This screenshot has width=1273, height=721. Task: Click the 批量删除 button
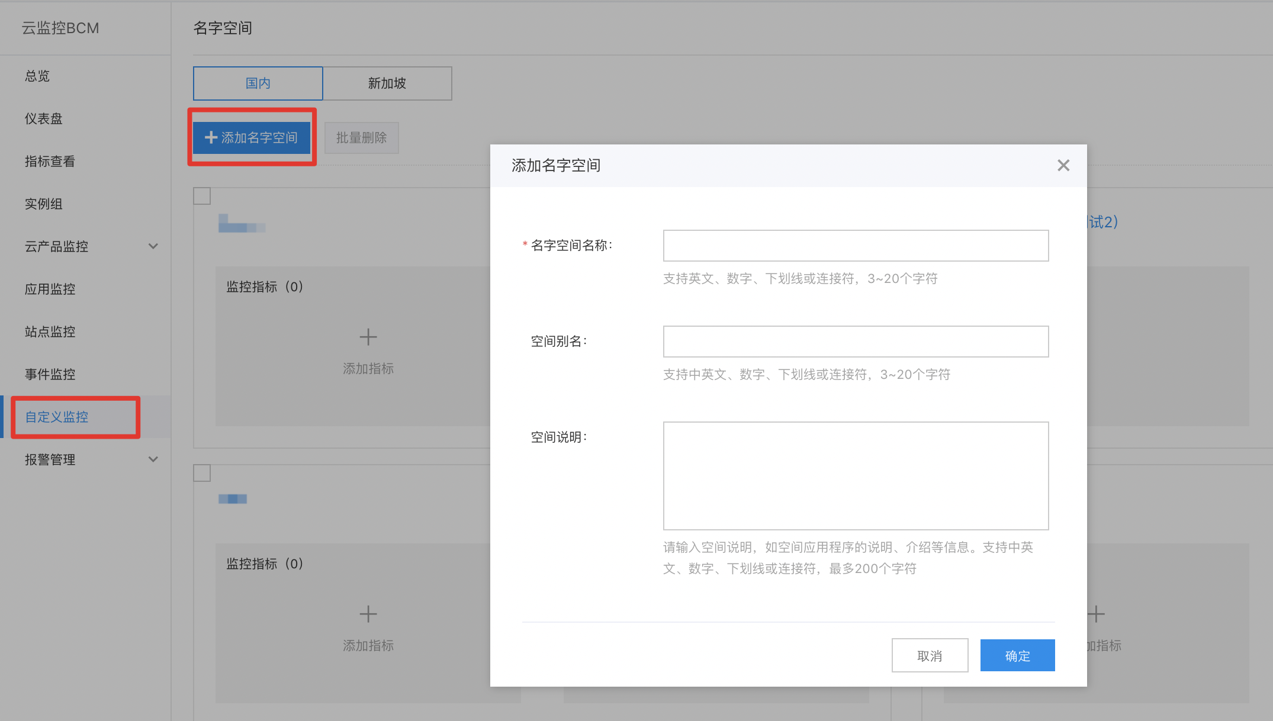(x=361, y=138)
